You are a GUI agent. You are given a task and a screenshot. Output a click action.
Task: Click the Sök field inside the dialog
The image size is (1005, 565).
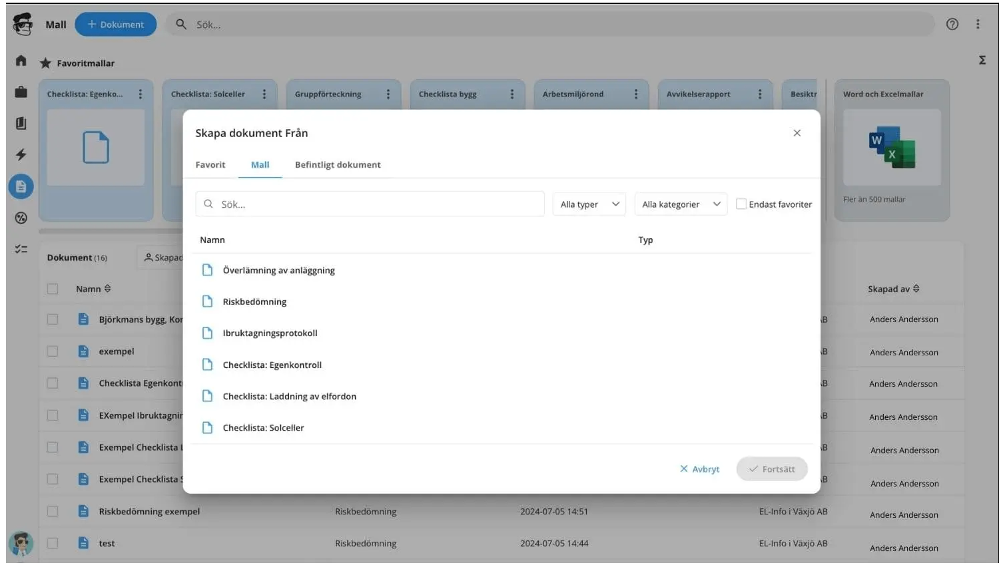click(370, 204)
